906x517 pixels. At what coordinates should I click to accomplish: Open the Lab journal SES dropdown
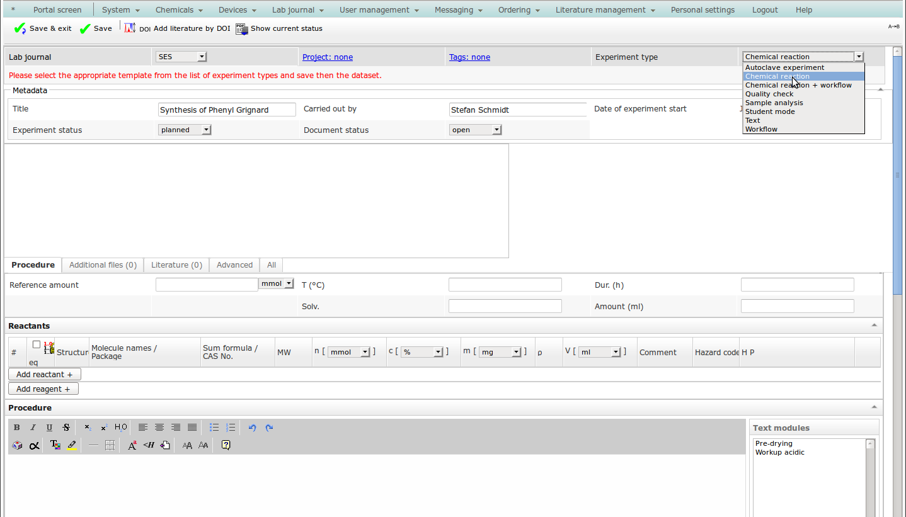[x=181, y=57]
